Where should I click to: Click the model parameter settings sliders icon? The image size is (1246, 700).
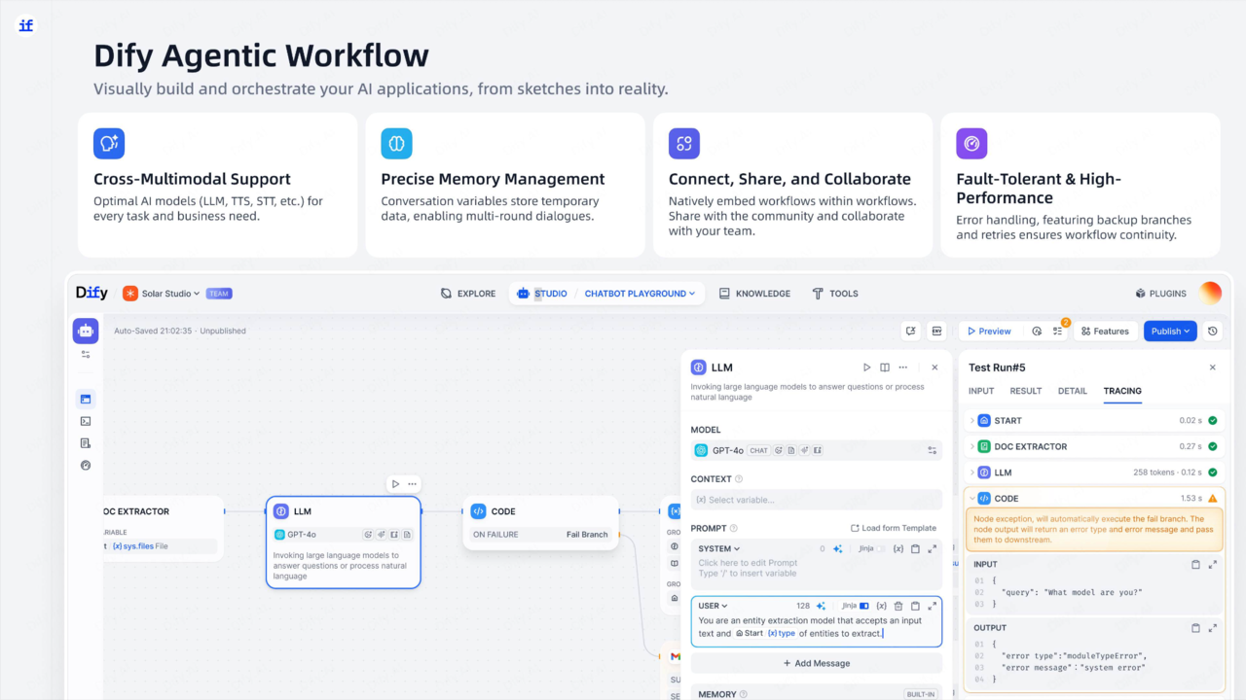[x=933, y=450]
